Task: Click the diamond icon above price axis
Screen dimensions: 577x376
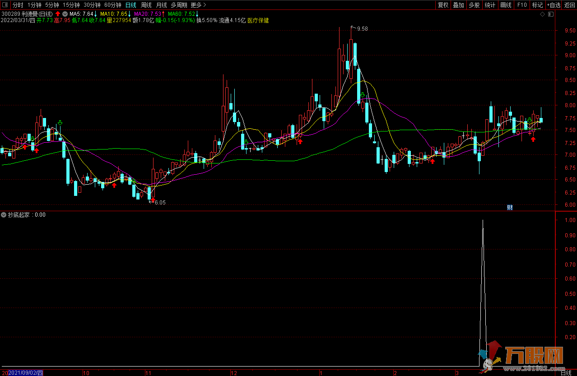Action: click(x=542, y=14)
